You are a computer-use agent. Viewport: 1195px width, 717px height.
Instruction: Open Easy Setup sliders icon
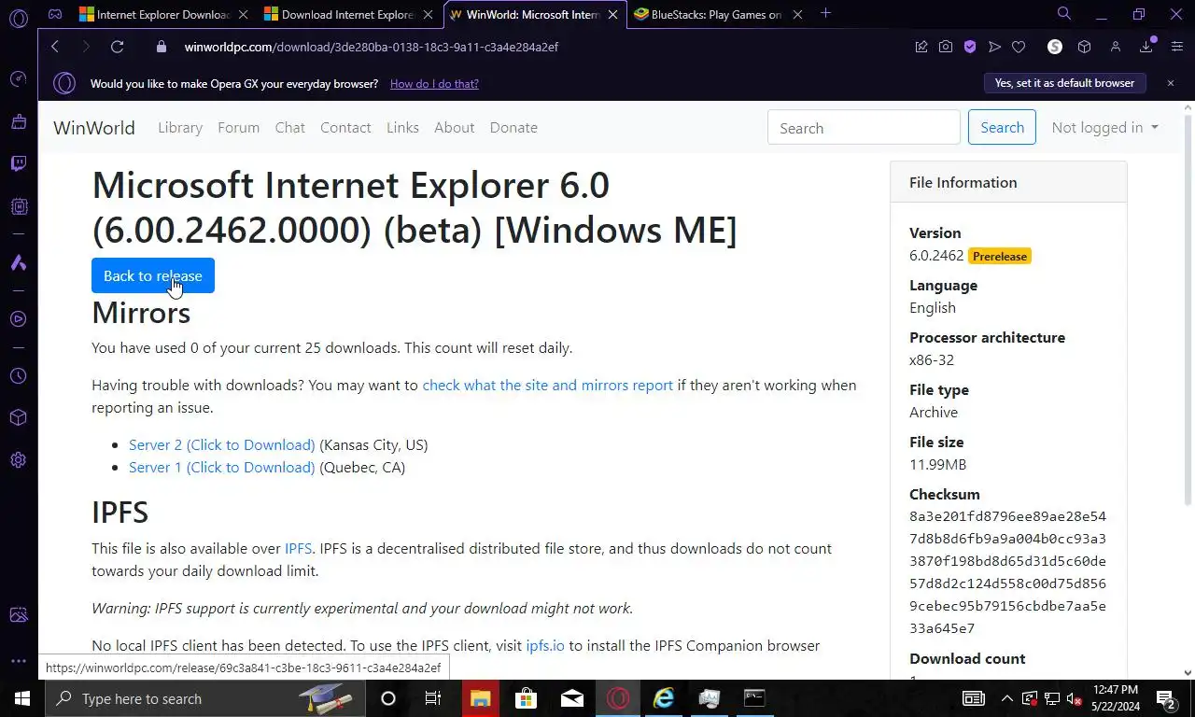tap(1177, 47)
